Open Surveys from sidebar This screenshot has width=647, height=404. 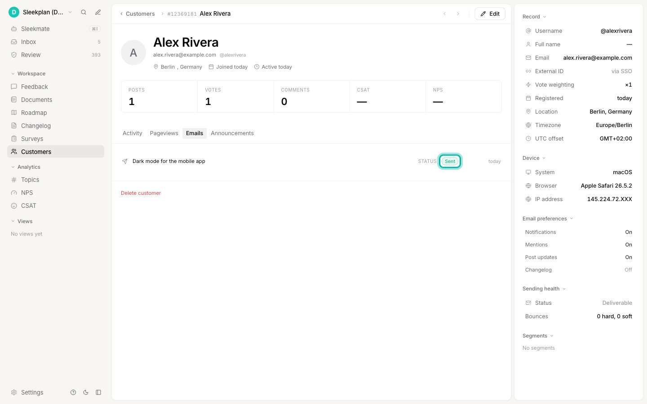56,139
